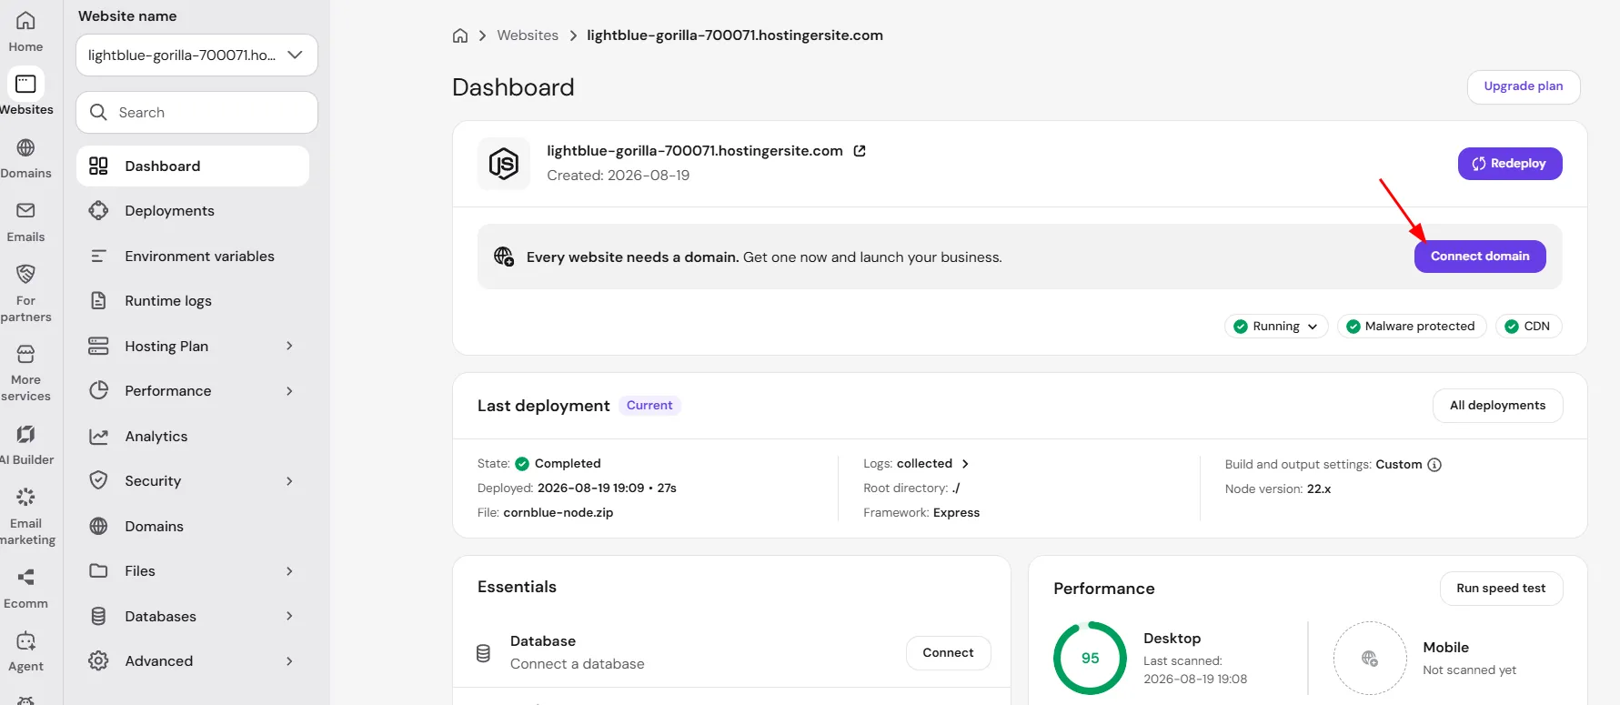
Task: Open the Emails envelope icon
Action: pos(25,210)
